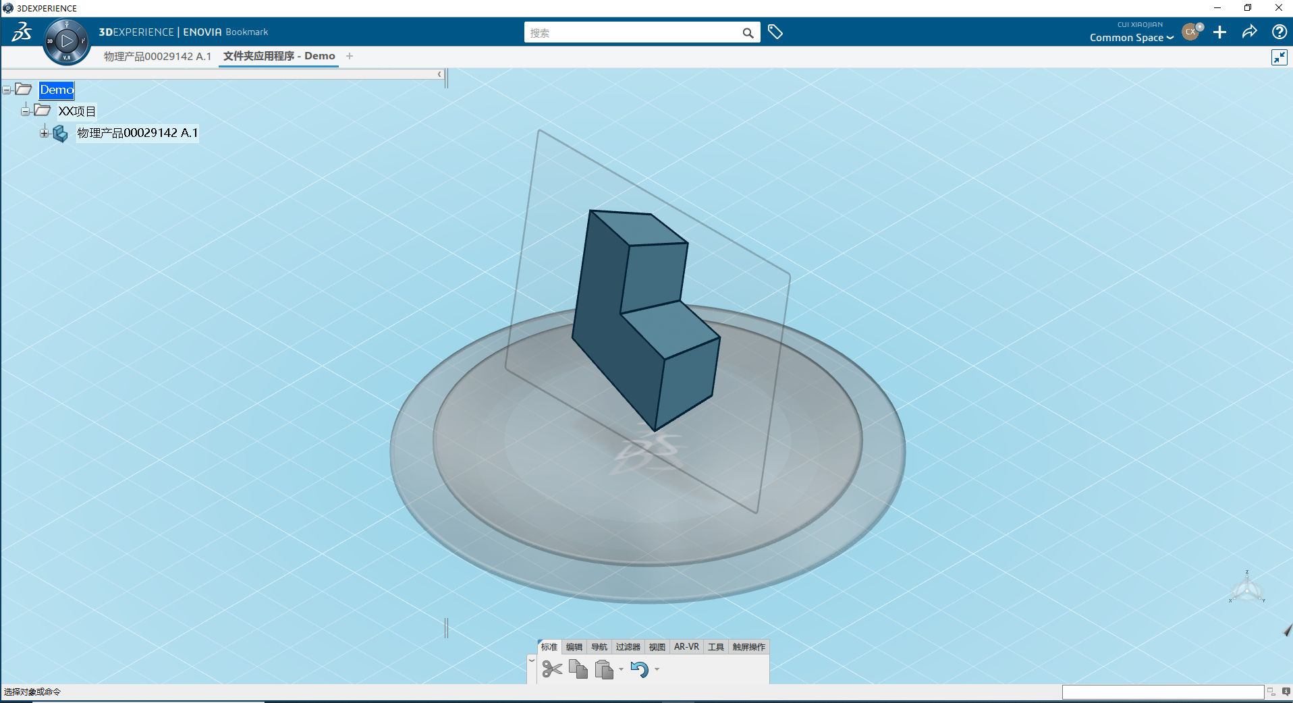
Task: Click the Add (+) icon in top bar
Action: (1219, 32)
